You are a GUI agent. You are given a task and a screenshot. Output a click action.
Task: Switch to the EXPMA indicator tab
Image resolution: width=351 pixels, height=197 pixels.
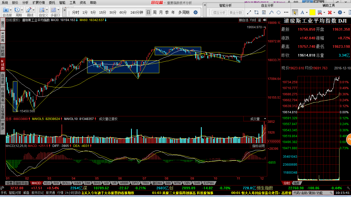coord(209,183)
